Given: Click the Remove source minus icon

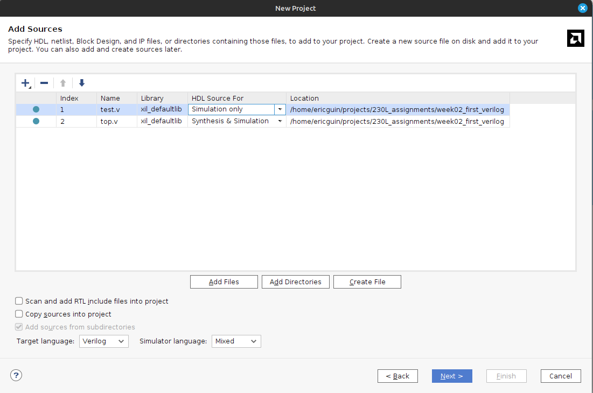Looking at the screenshot, I should (x=44, y=83).
